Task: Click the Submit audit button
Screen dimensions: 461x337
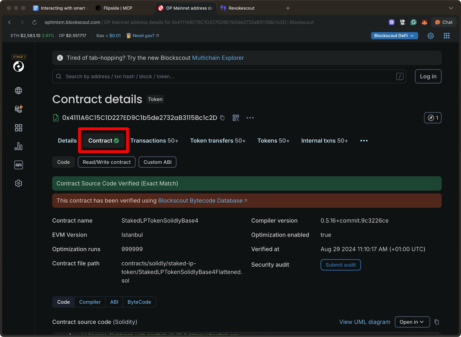Action: point(341,265)
